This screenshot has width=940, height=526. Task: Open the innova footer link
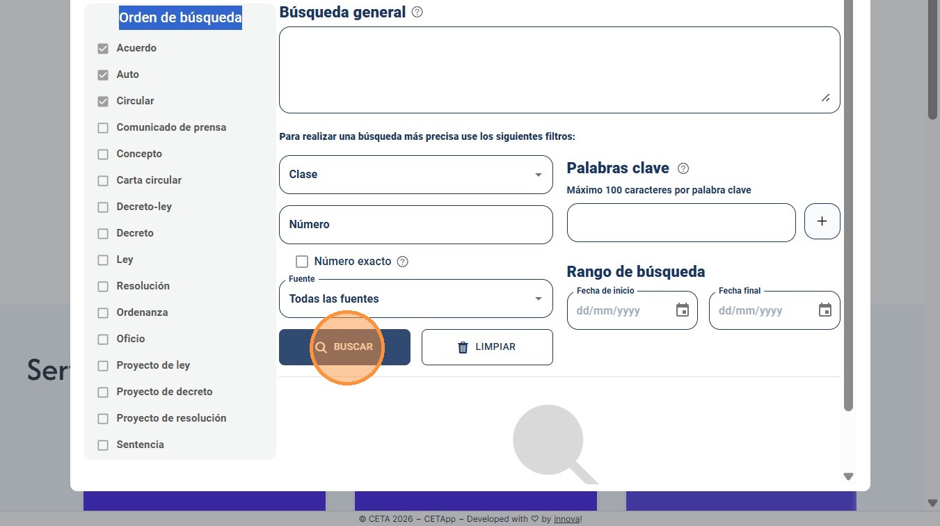[566, 519]
